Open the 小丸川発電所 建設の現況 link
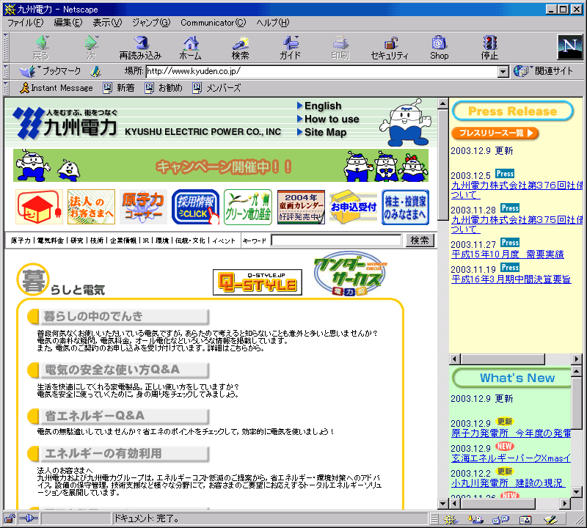The width and height of the screenshot is (587, 528). (507, 483)
